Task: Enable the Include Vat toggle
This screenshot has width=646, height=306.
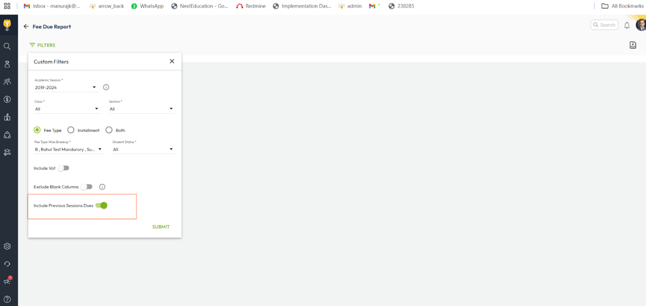Action: (x=64, y=168)
